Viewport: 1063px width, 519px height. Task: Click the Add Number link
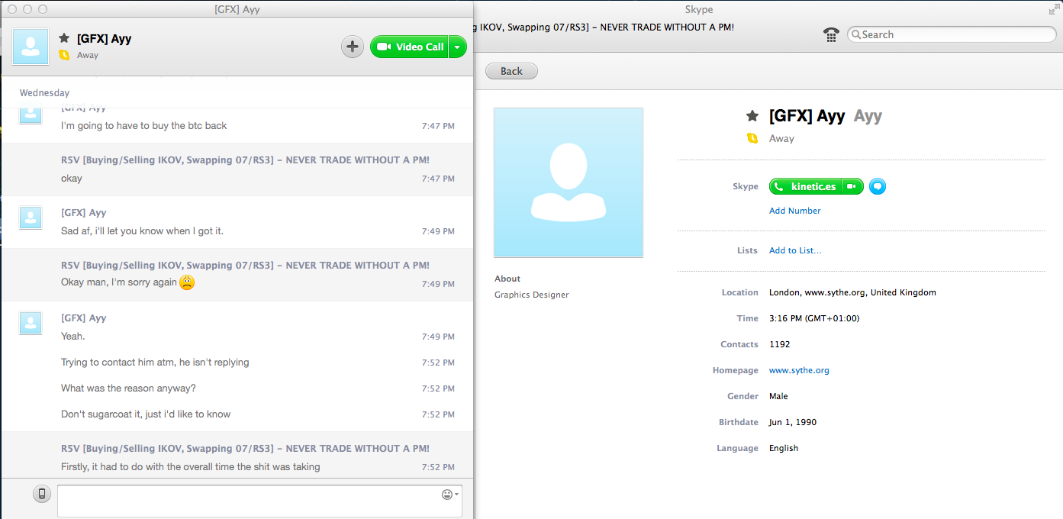(x=795, y=211)
